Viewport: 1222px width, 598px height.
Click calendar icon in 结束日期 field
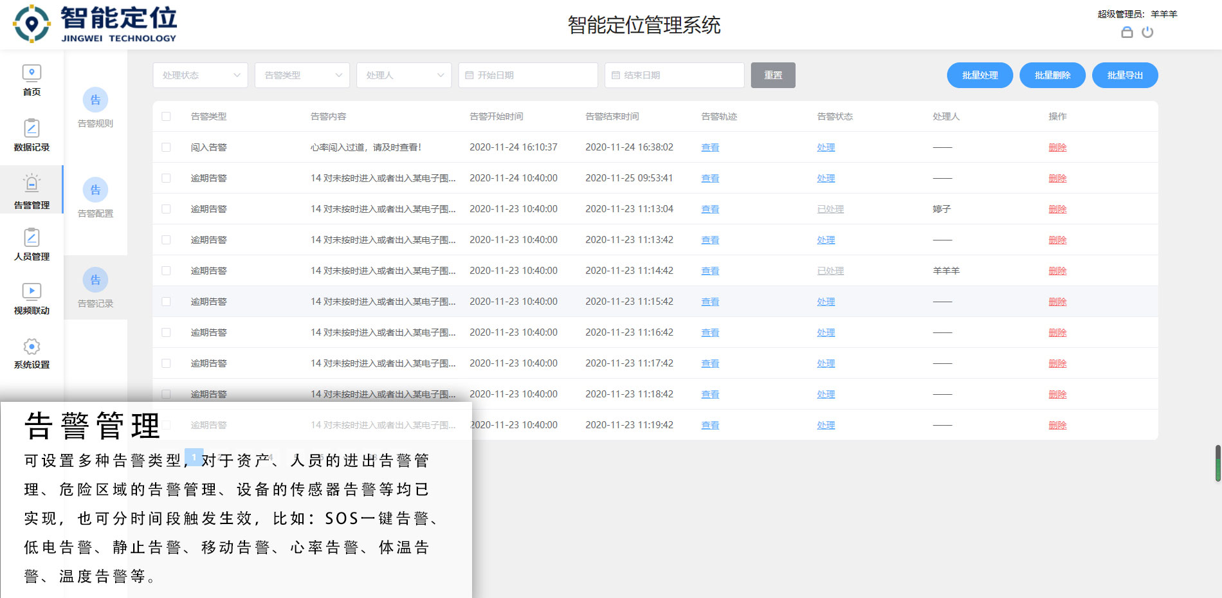pos(616,75)
